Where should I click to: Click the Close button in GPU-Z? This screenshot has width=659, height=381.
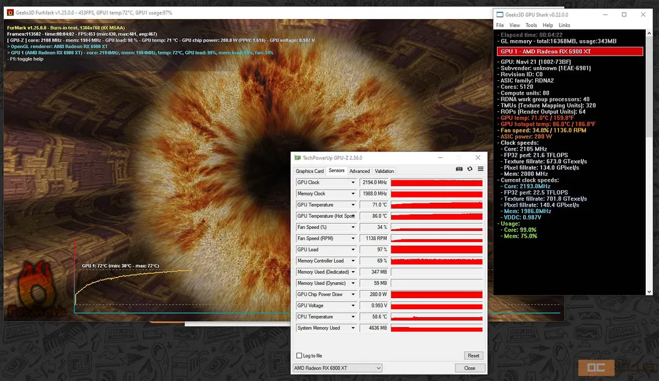(x=469, y=368)
